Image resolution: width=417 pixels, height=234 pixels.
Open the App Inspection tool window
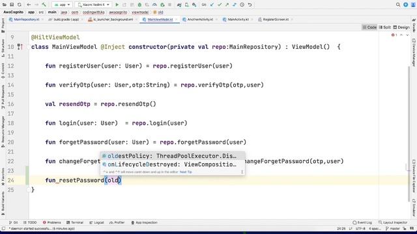click(x=144, y=222)
